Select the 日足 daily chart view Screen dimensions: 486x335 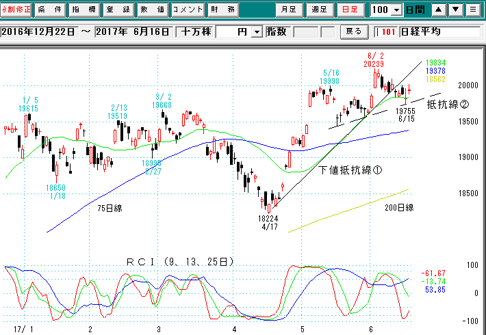[352, 10]
